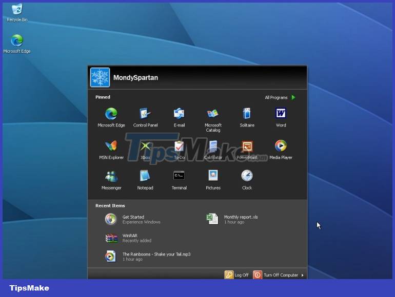The image size is (395, 297).
Task: Open Recycle Bin on the desktop
Action: point(17,13)
